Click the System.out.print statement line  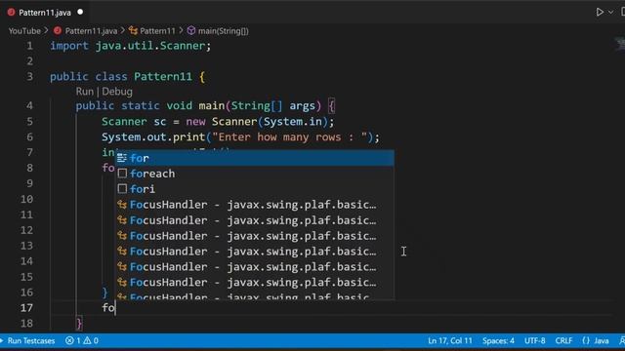tap(241, 136)
